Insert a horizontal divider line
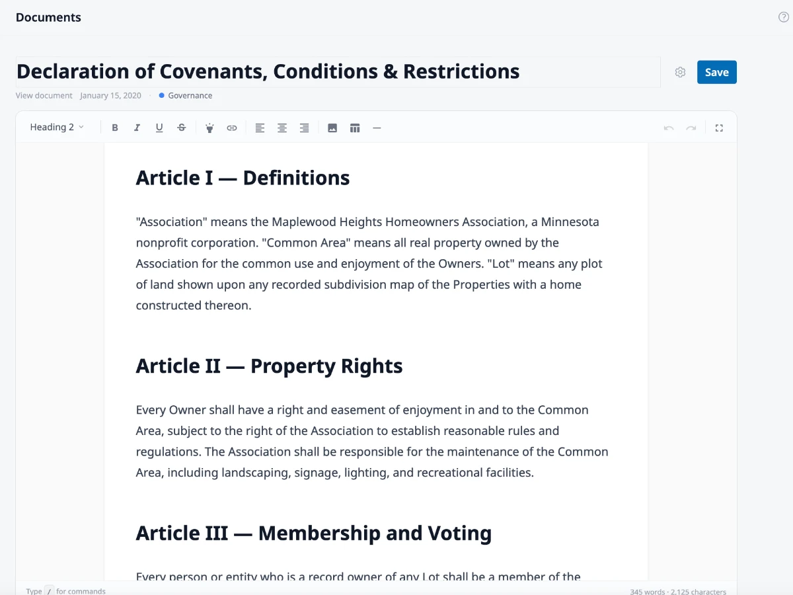The image size is (793, 595). tap(377, 128)
